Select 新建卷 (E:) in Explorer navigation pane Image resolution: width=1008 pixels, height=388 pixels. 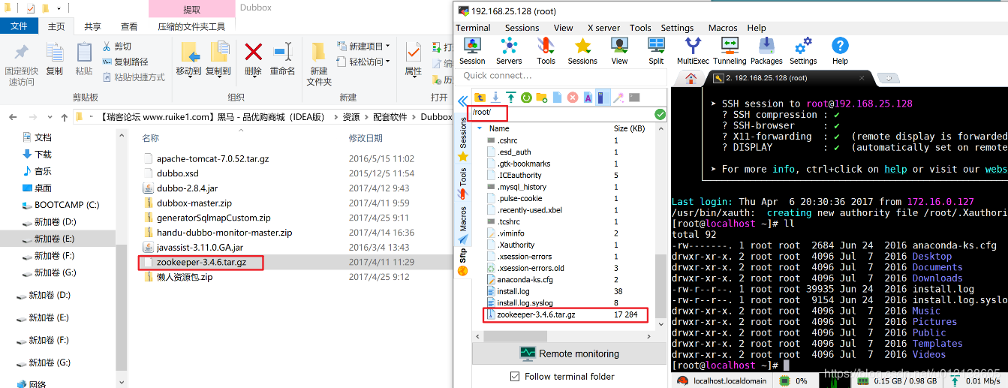(55, 239)
